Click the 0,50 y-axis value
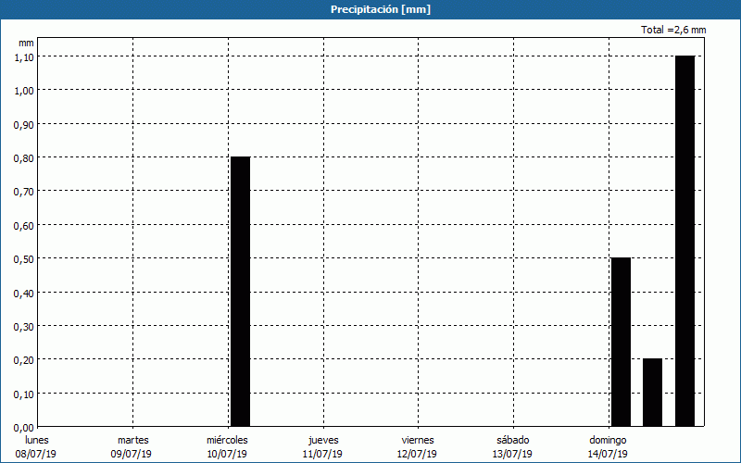 23,259
